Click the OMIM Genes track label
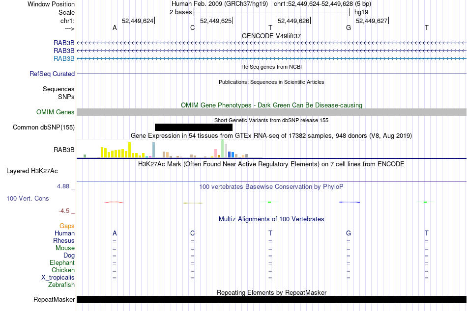 tap(56, 112)
